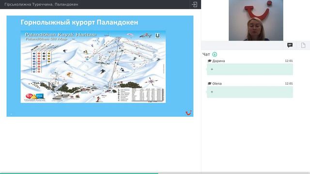310x174 pixels.
Task: Click the chat scroll-down arrow icon
Action: tap(215, 54)
